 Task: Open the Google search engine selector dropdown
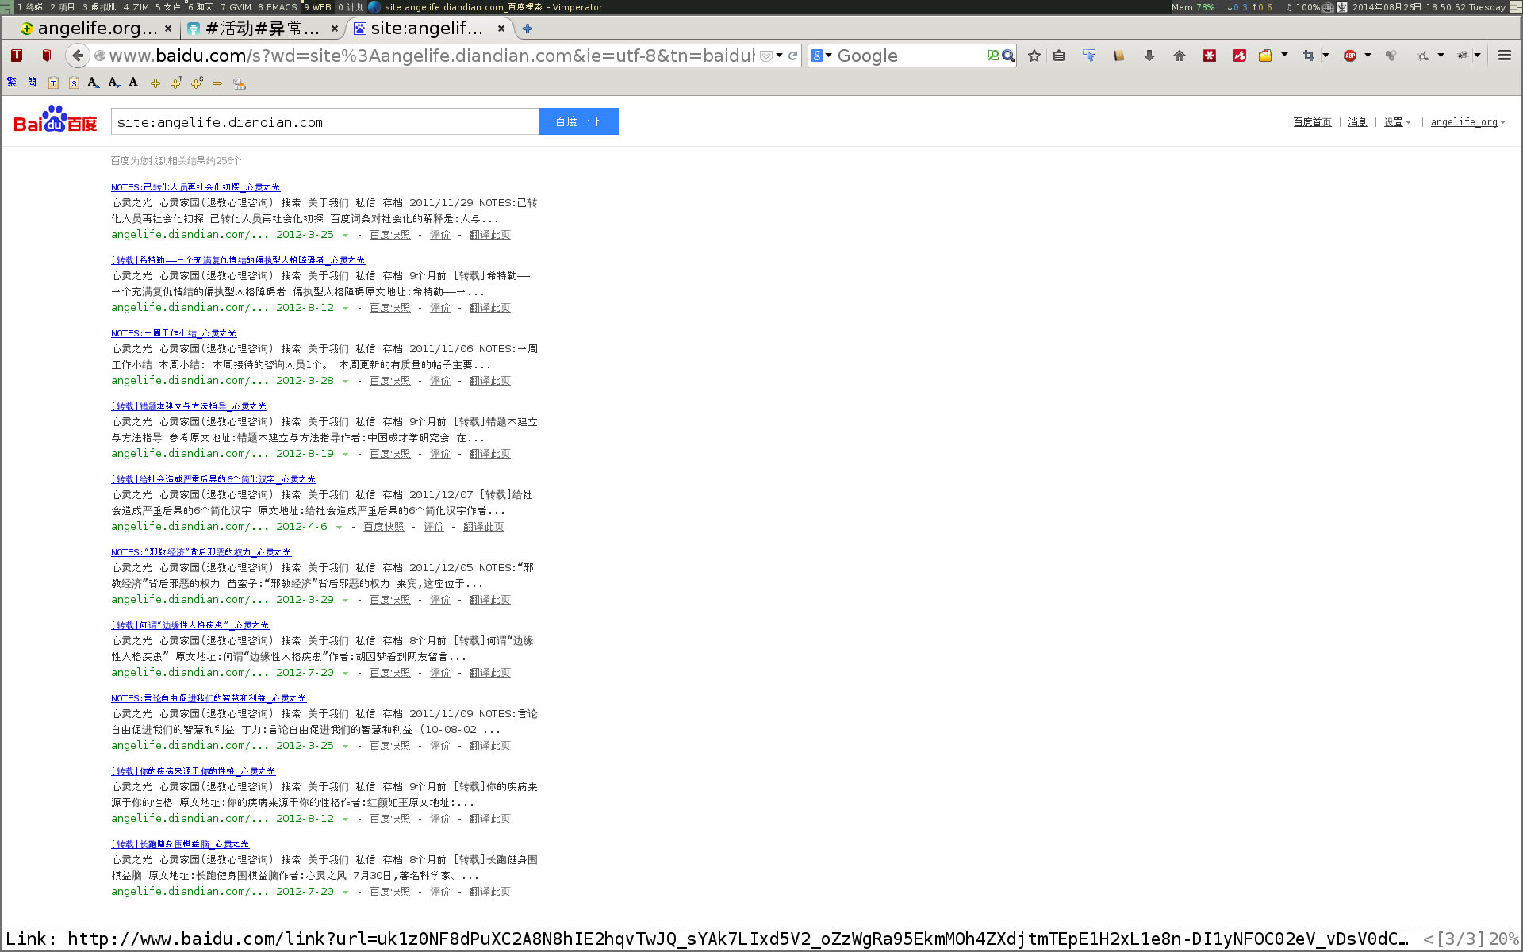[822, 56]
